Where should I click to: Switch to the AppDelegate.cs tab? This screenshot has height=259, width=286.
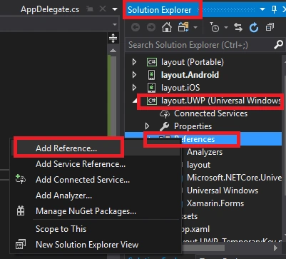(50, 9)
